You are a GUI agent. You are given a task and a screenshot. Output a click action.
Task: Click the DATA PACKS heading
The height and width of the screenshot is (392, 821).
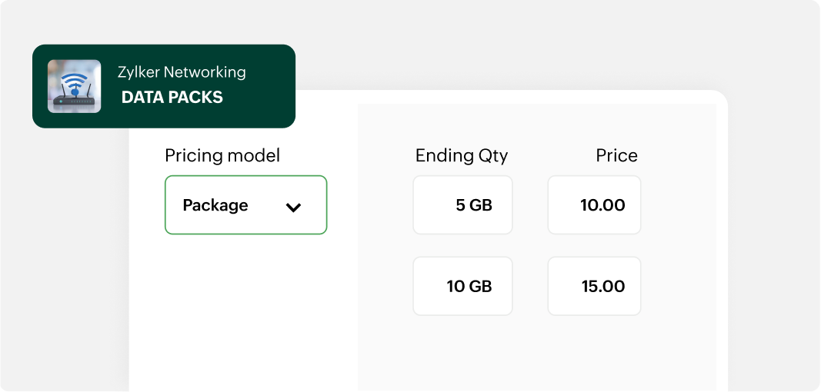pyautogui.click(x=172, y=98)
